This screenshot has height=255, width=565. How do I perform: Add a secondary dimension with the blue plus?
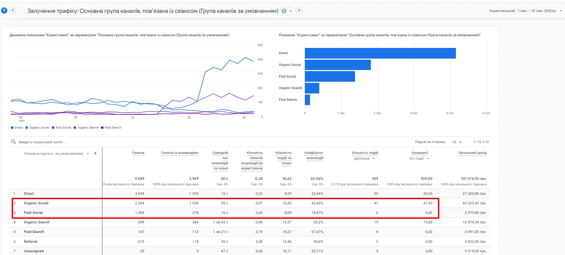(x=95, y=153)
